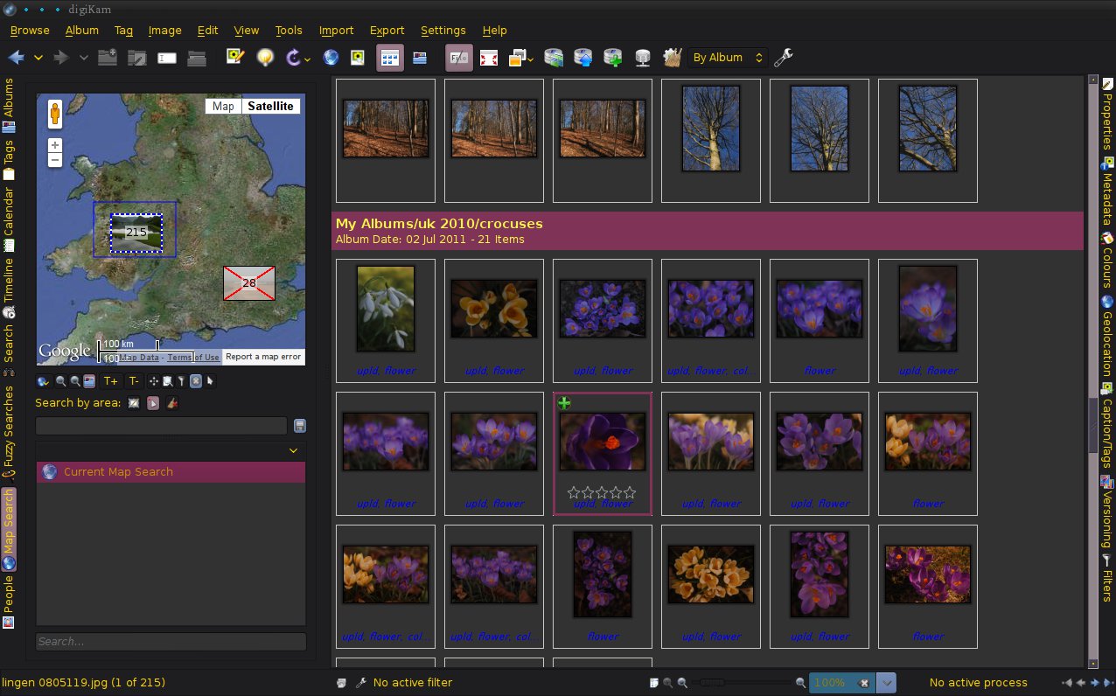1116x696 pixels.
Task: Select the pointer selection mode icon
Action: (210, 381)
